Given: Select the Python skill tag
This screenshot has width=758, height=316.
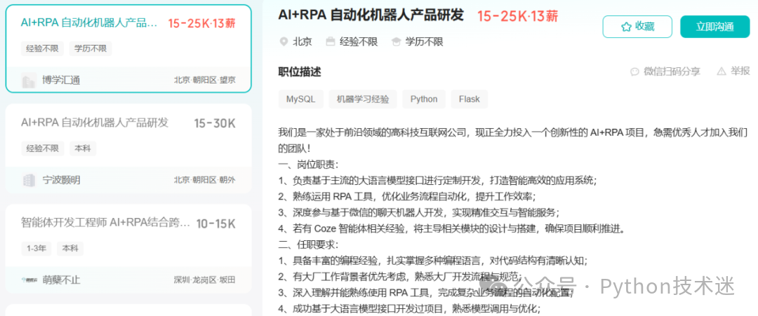Looking at the screenshot, I should (424, 99).
